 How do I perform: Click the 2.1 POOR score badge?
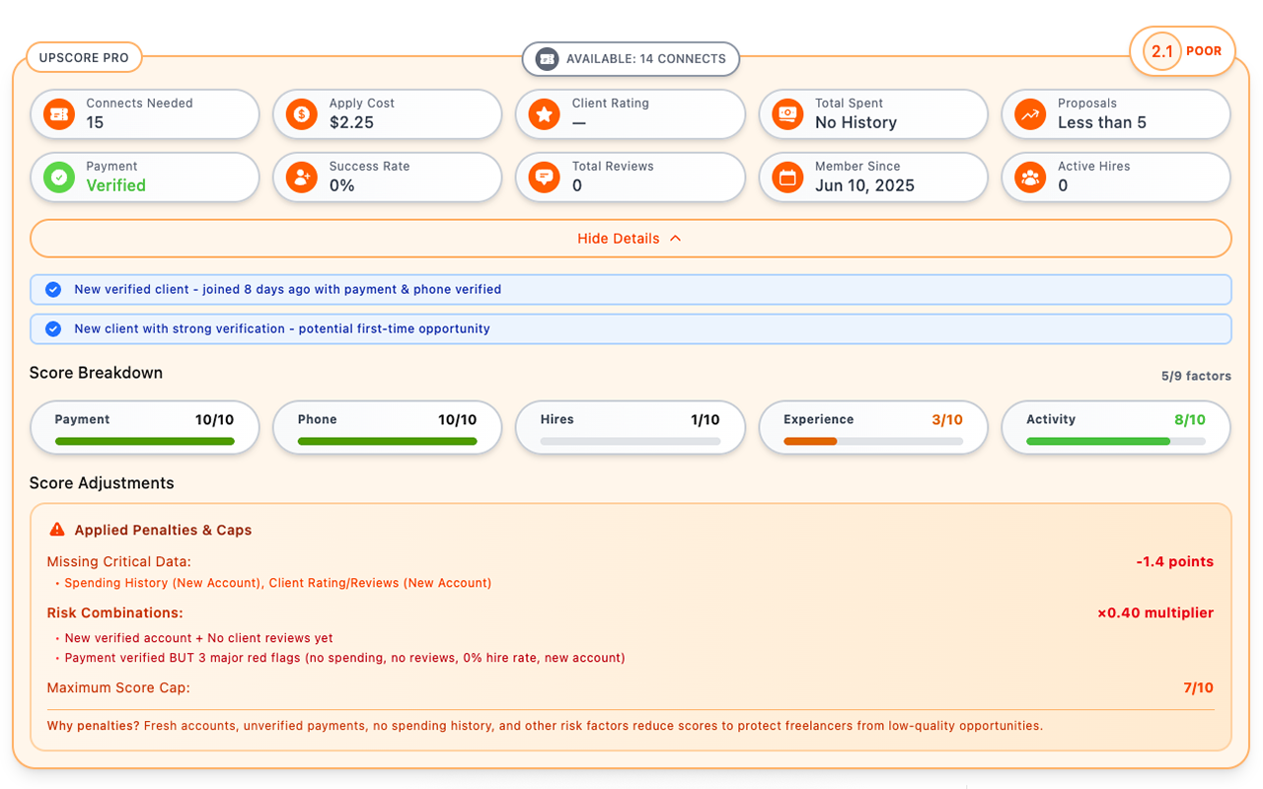tap(1182, 50)
